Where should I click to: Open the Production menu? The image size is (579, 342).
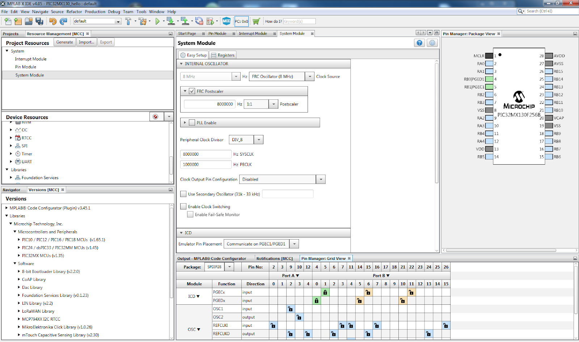point(95,12)
